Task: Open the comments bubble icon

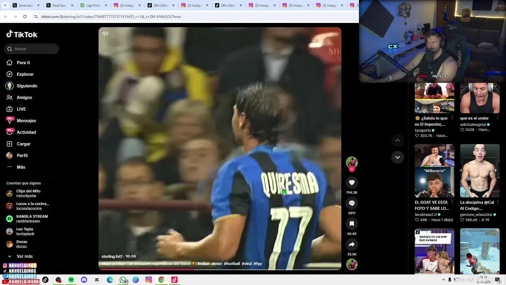Action: [x=352, y=203]
